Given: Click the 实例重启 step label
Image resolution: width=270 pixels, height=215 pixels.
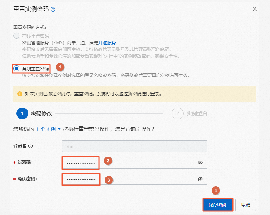Looking at the screenshot, I should click(x=197, y=113).
